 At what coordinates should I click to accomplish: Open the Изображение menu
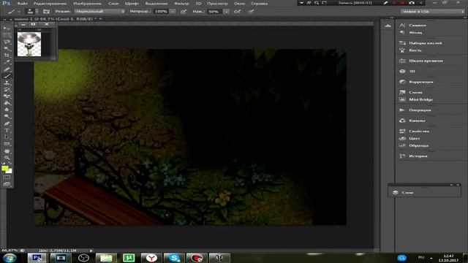click(88, 3)
